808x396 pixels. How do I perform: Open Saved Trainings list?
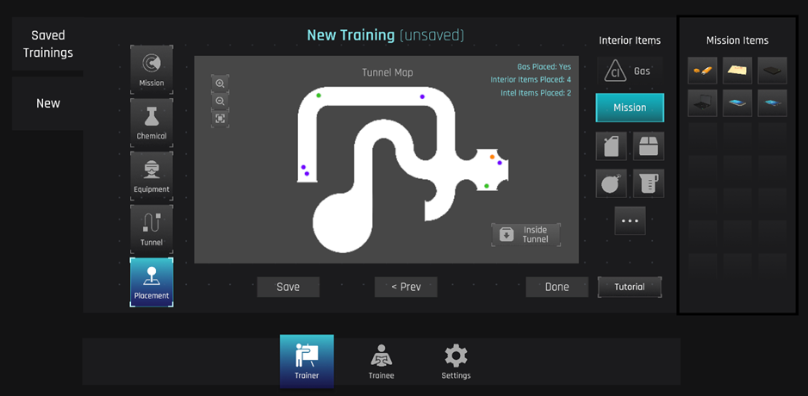click(x=48, y=44)
